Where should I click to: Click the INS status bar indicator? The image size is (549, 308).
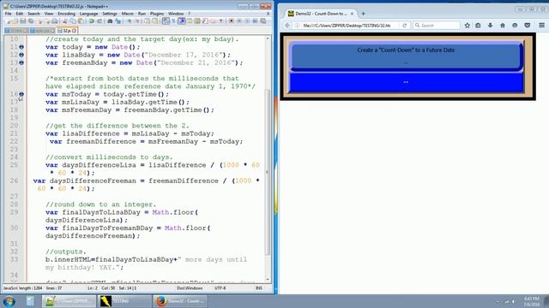[259, 288]
